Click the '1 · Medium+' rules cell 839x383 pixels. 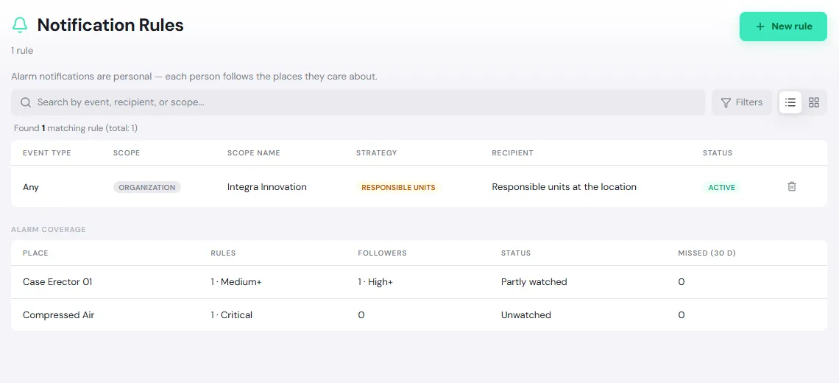236,282
